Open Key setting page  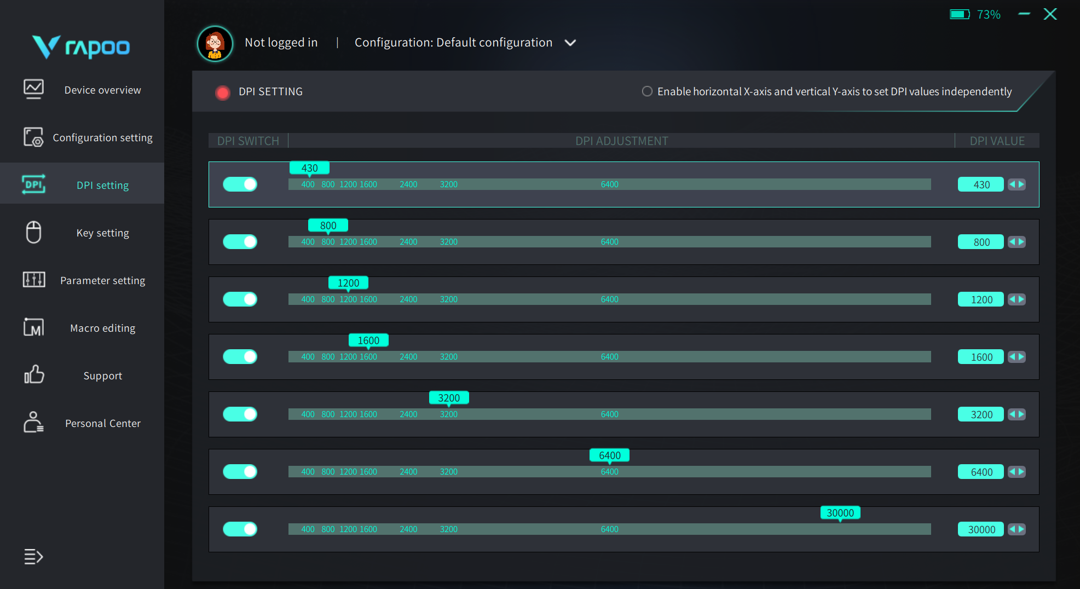(x=102, y=233)
